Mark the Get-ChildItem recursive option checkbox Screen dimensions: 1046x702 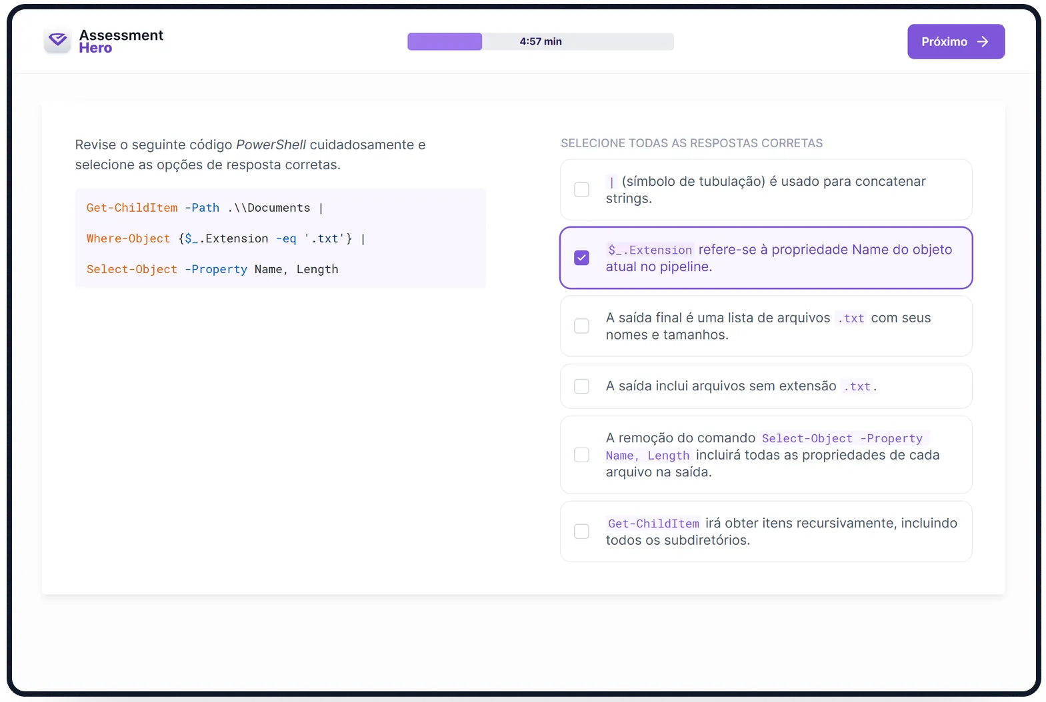(581, 531)
